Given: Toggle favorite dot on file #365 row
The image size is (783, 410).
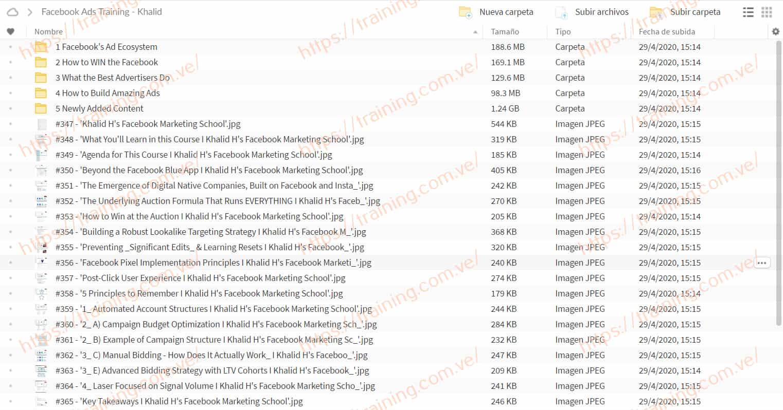Looking at the screenshot, I should 10,401.
